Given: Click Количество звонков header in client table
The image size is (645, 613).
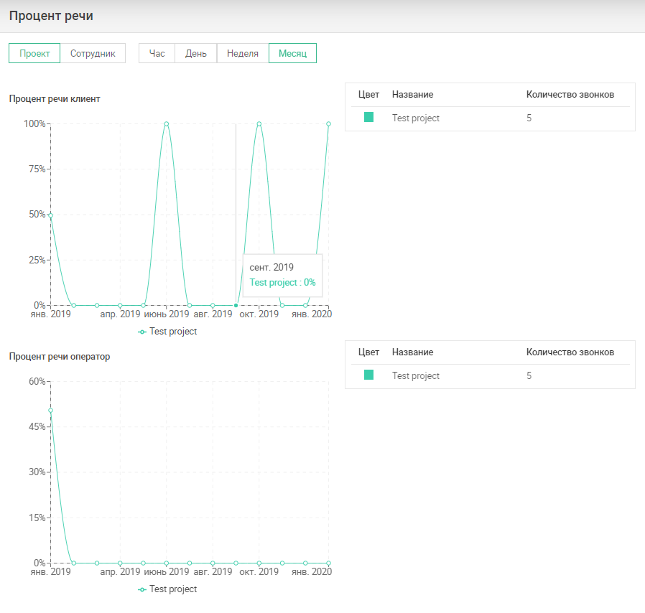Looking at the screenshot, I should pyautogui.click(x=570, y=95).
